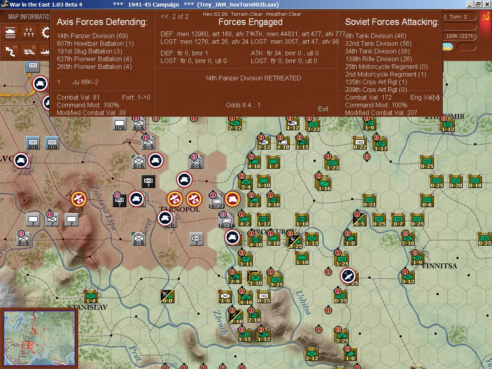Select the 1-4 unit near Stanislav
The height and width of the screenshot is (369, 492).
click(x=91, y=296)
